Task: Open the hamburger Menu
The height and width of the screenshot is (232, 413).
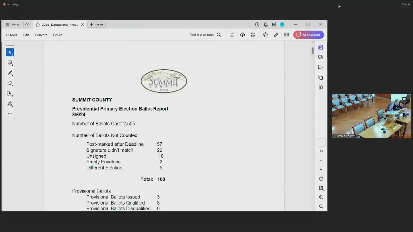Action: coord(12,24)
